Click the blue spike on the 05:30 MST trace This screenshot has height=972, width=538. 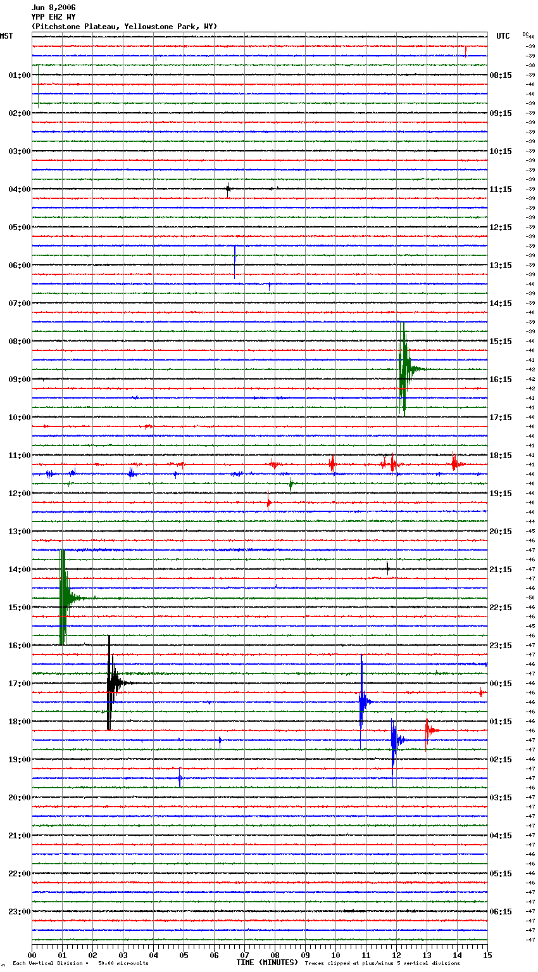point(235,261)
